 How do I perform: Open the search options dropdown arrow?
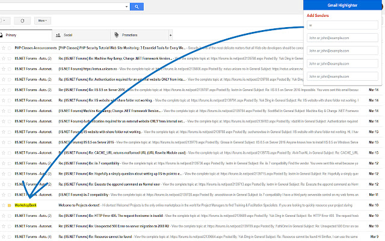(x=126, y=7)
